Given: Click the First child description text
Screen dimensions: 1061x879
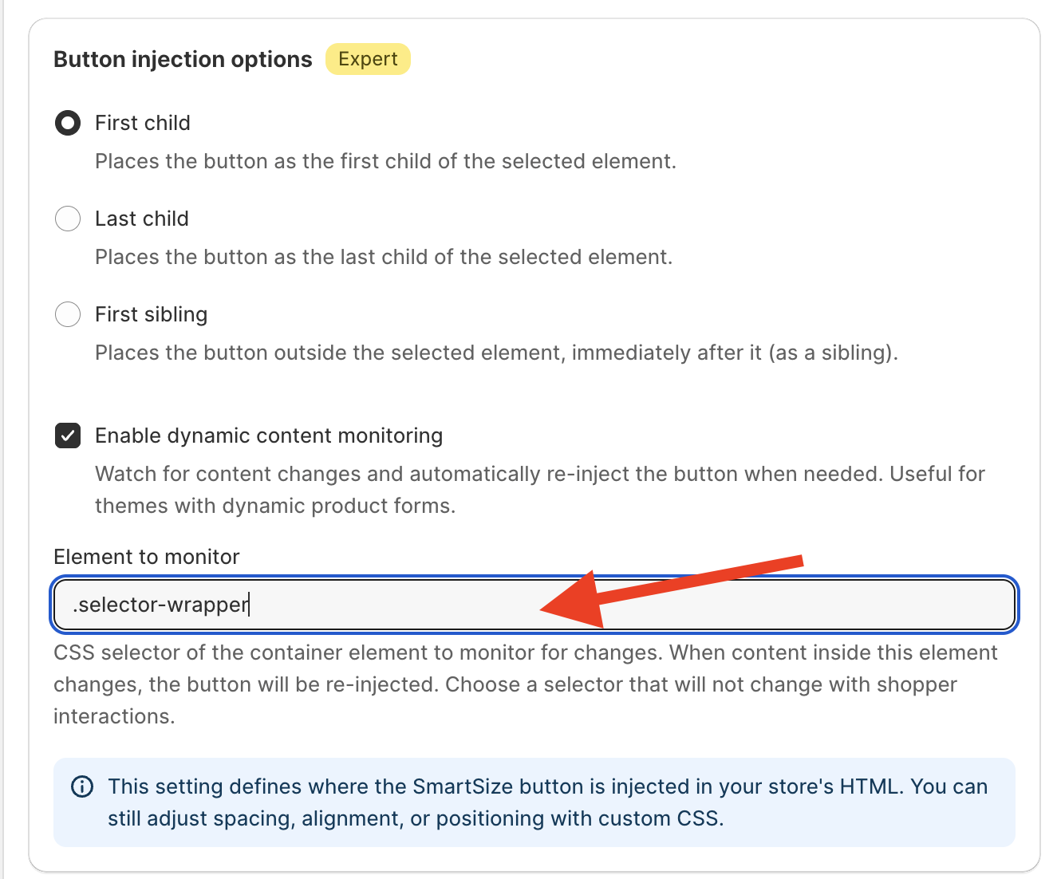Looking at the screenshot, I should pyautogui.click(x=385, y=161).
